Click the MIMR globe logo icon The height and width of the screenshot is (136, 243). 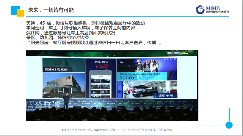point(200,10)
